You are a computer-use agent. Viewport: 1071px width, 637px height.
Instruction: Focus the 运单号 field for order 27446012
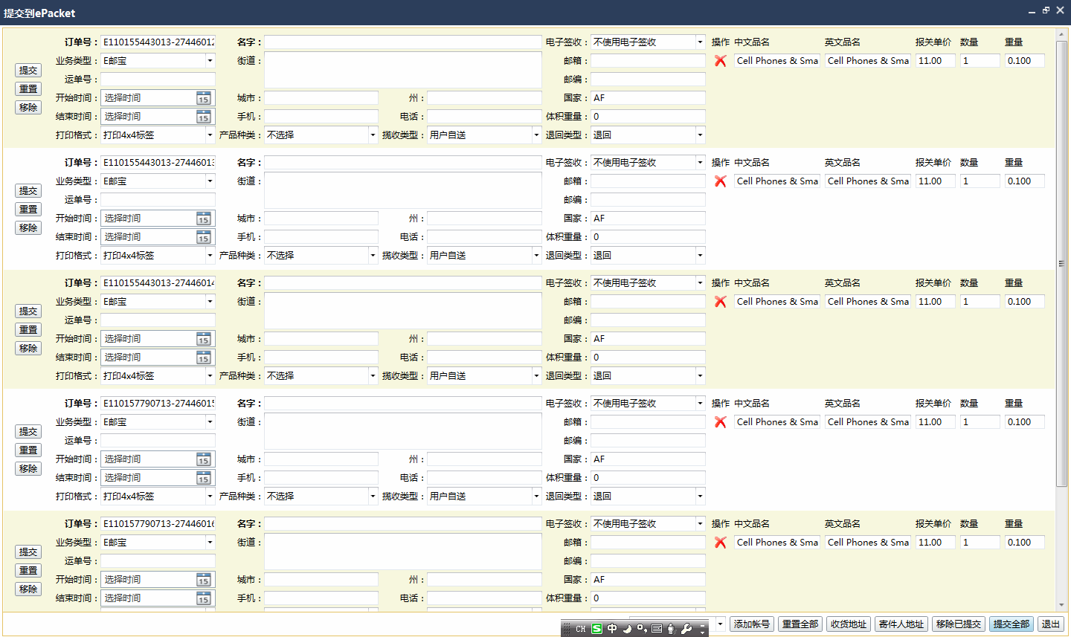(158, 80)
